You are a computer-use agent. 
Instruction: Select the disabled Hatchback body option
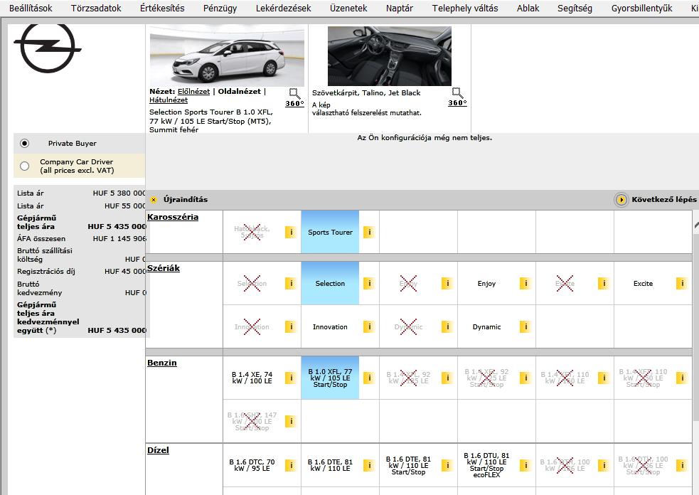(252, 232)
